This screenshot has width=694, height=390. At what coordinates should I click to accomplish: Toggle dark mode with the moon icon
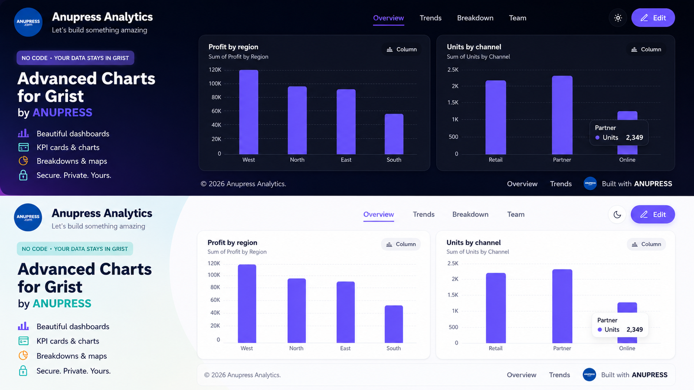[617, 214]
